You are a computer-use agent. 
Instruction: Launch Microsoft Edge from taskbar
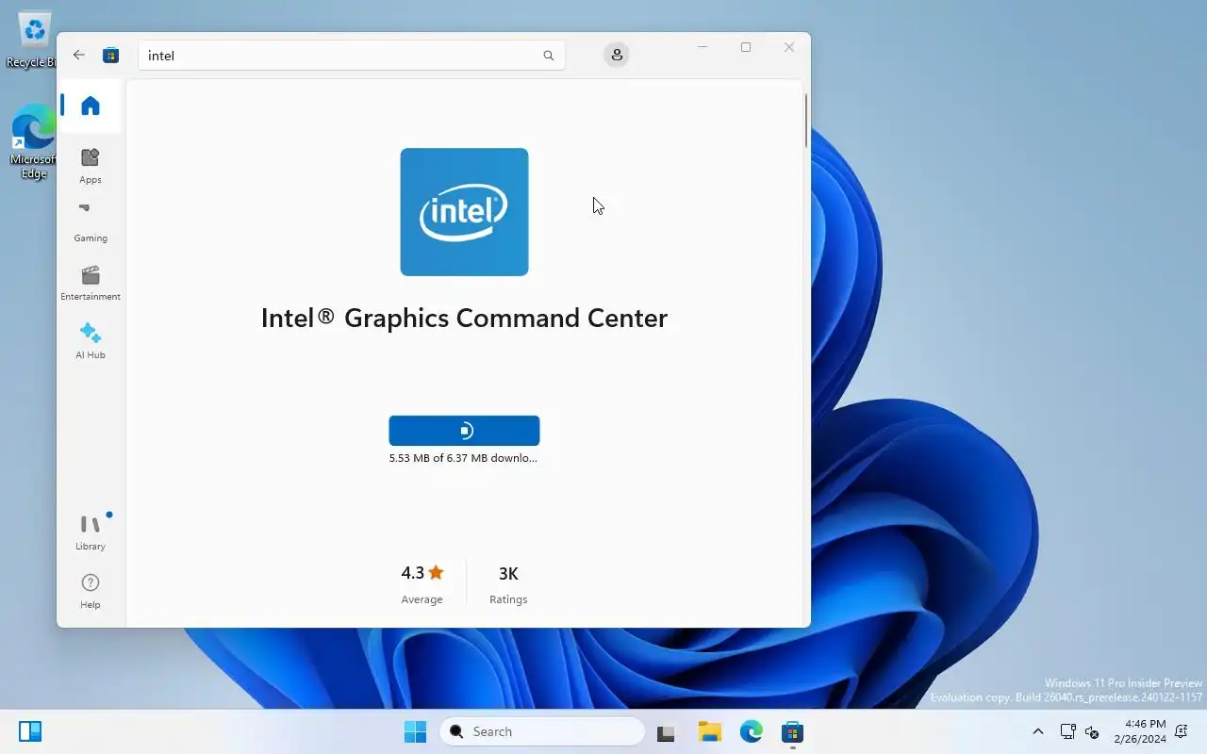click(751, 731)
